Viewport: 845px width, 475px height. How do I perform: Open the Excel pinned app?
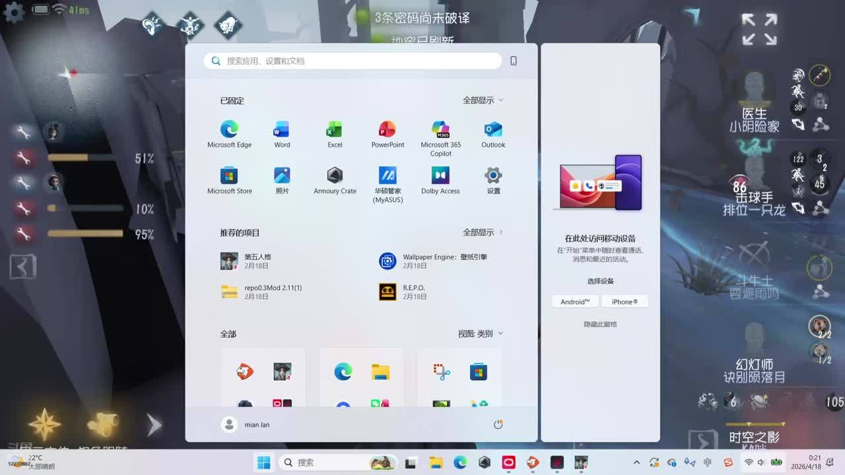pyautogui.click(x=335, y=130)
